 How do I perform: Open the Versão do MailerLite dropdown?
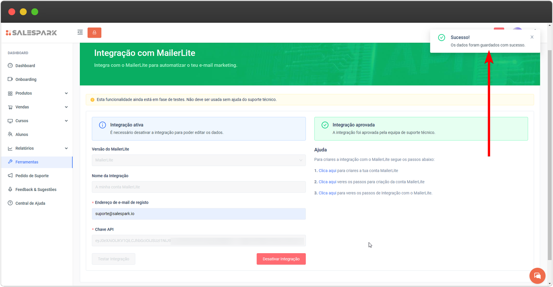tap(198, 160)
